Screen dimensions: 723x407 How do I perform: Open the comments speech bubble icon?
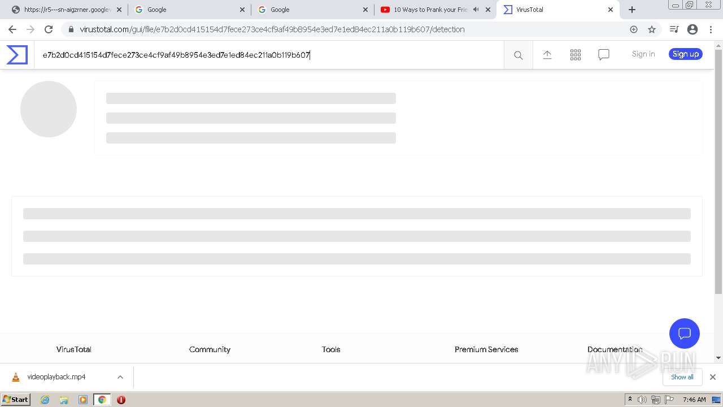coord(604,55)
